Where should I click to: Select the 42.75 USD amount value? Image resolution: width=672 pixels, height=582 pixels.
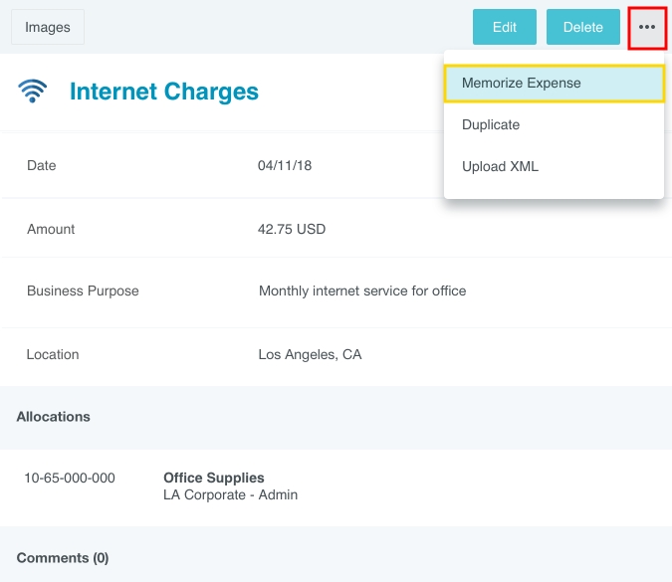coord(292,229)
